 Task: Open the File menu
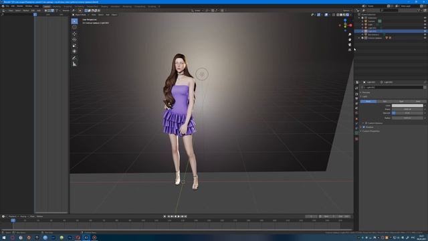coord(7,6)
